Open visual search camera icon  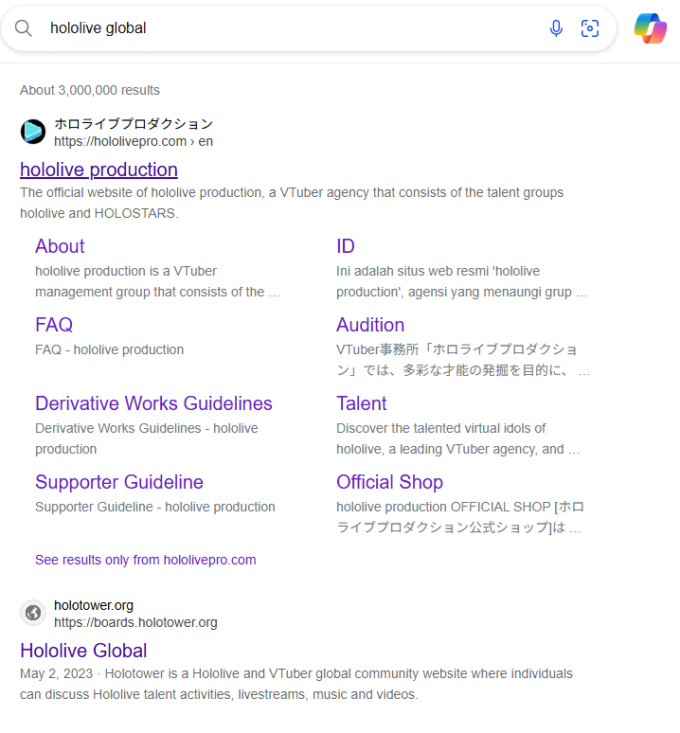pyautogui.click(x=590, y=28)
